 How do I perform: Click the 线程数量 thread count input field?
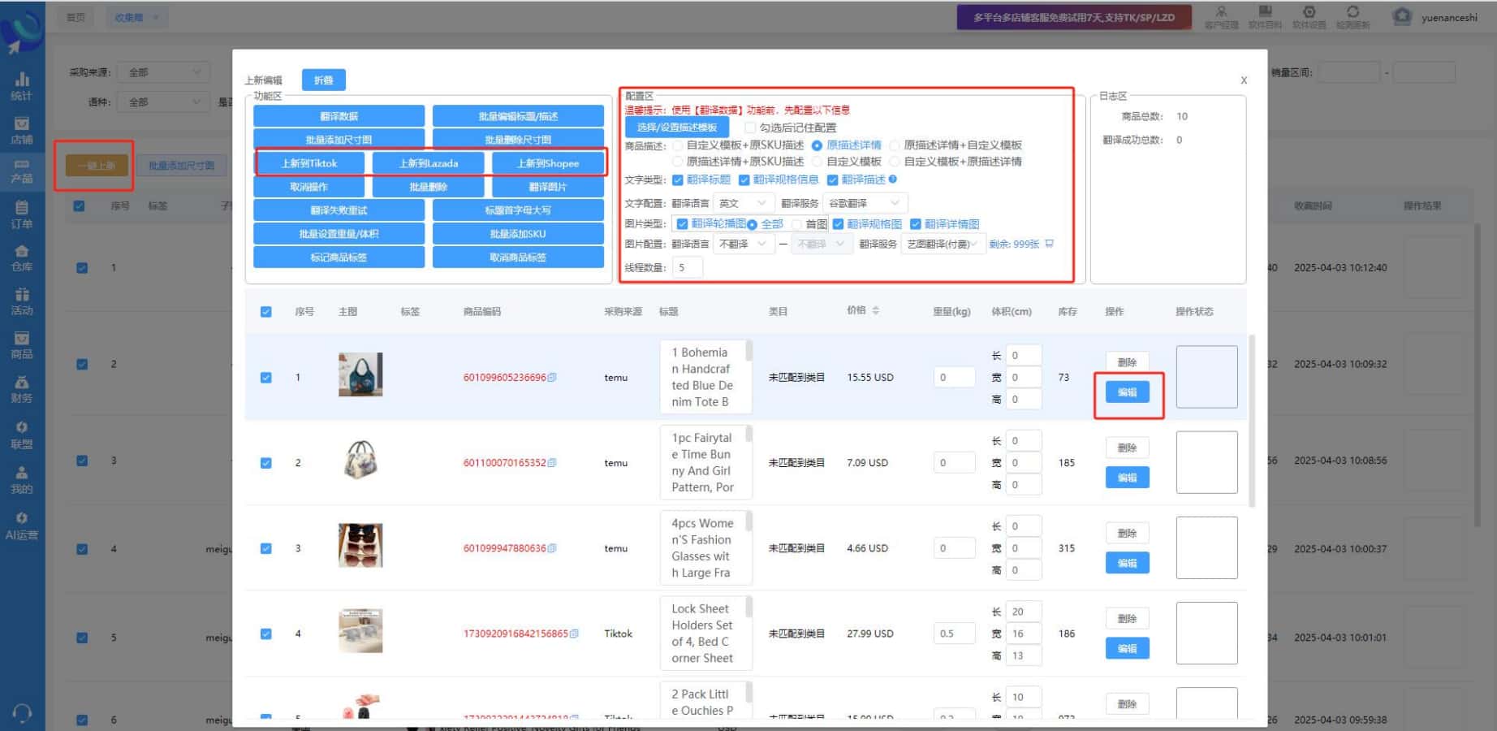click(x=687, y=267)
